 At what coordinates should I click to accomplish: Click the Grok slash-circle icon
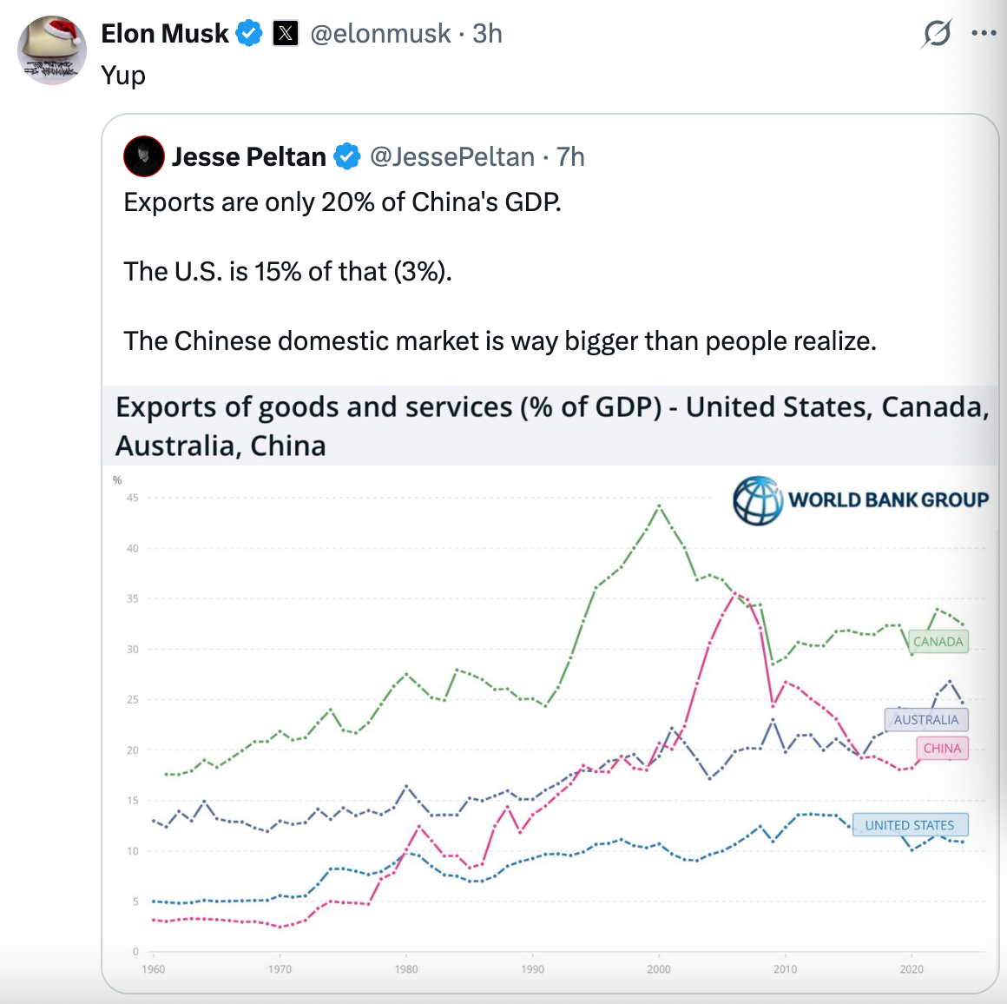click(937, 34)
